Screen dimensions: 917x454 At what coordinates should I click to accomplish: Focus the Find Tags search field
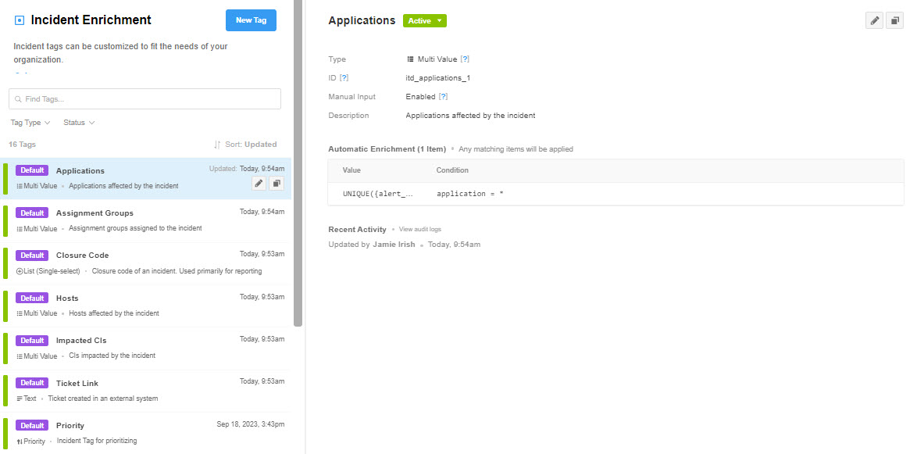[x=145, y=99]
